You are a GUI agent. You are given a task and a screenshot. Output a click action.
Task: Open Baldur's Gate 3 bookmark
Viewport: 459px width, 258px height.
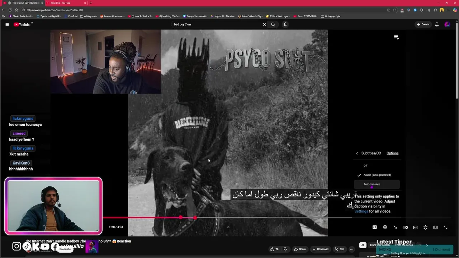[250, 16]
